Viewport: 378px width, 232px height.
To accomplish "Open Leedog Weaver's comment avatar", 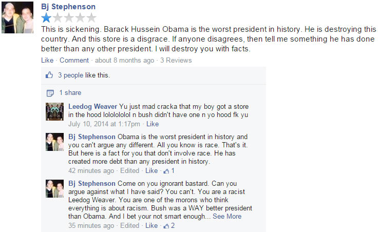I will (x=55, y=111).
